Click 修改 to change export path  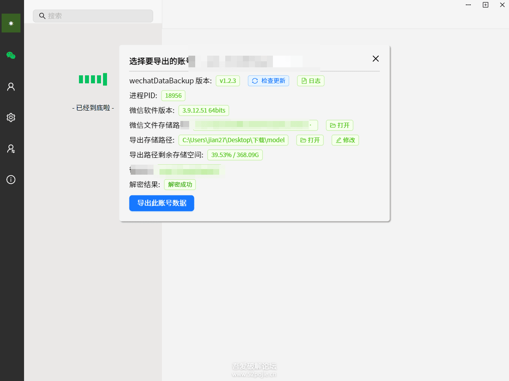pos(345,140)
